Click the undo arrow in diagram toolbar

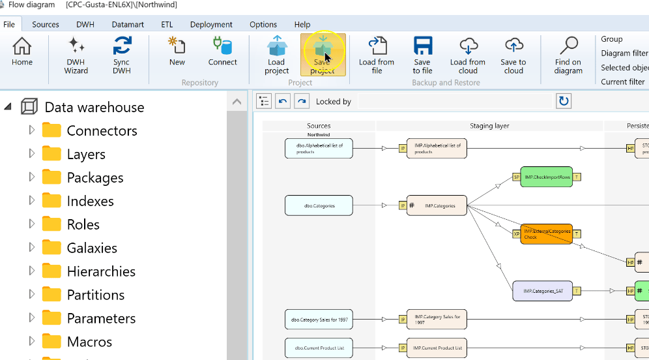pos(283,101)
